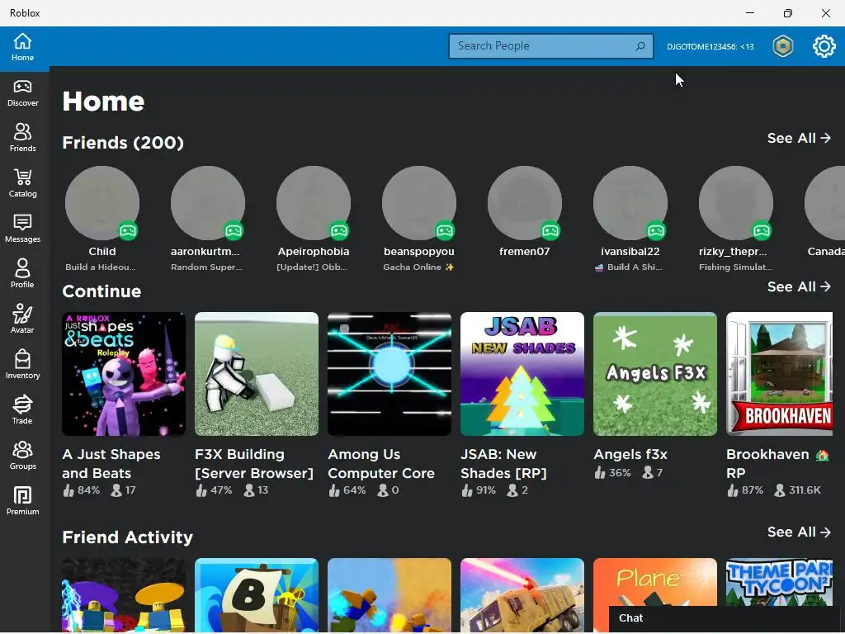Click the DJGOTOME123456 username label

coord(710,46)
